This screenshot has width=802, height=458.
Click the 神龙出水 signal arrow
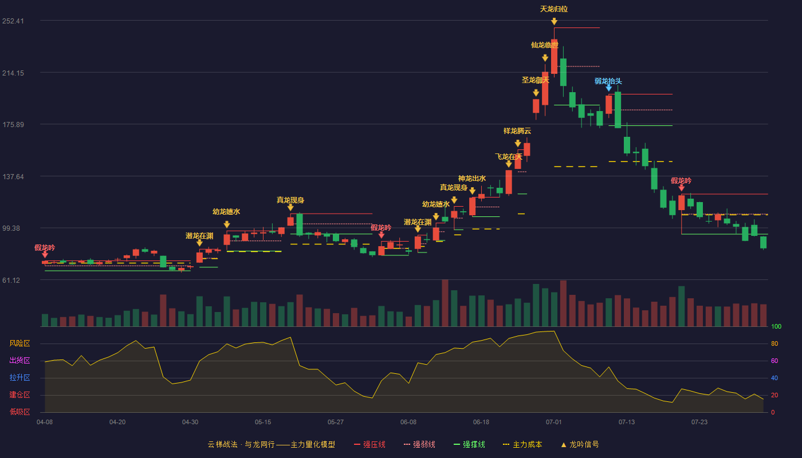click(x=472, y=191)
